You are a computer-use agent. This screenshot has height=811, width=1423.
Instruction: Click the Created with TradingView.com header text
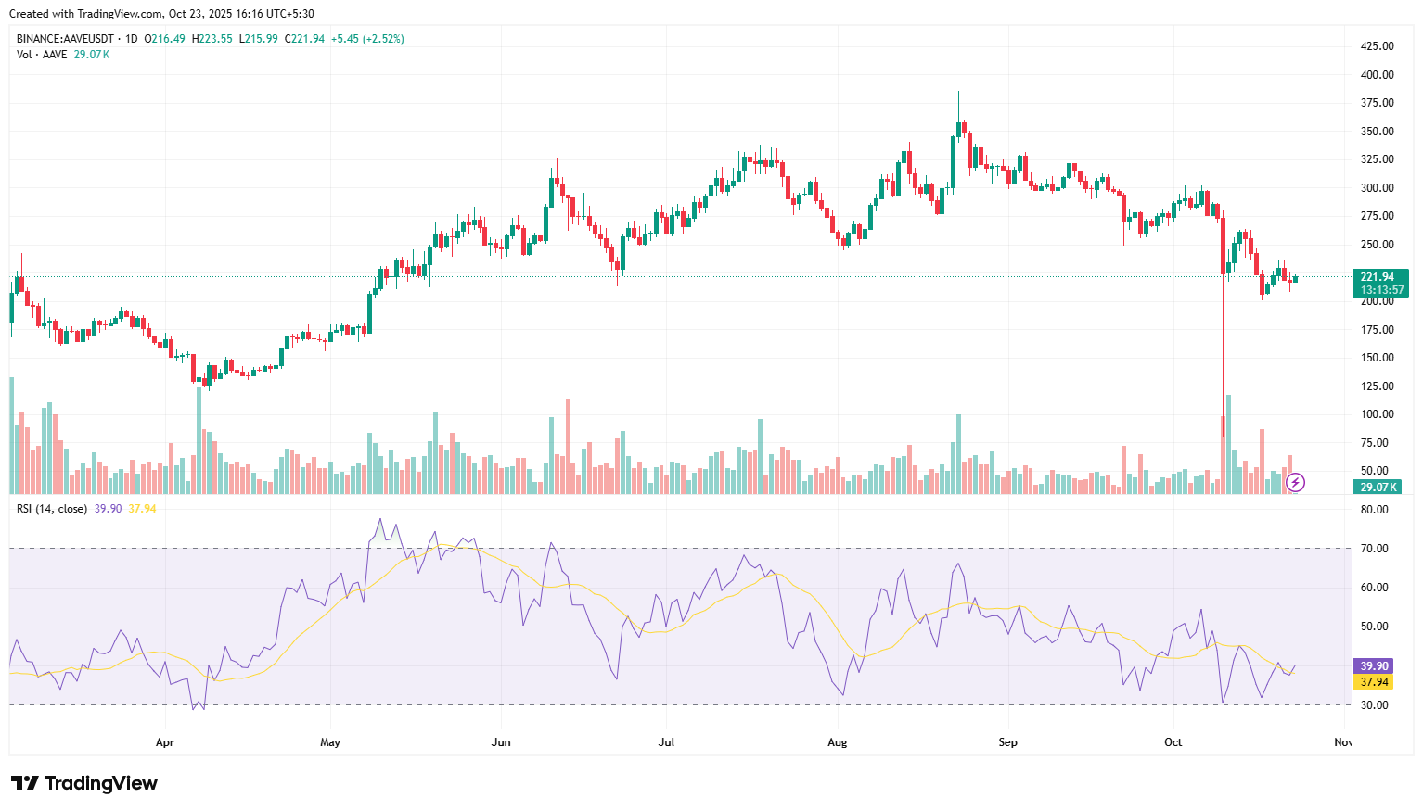pos(161,14)
